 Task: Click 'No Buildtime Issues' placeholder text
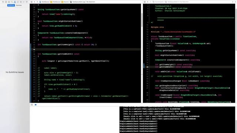[15, 72]
